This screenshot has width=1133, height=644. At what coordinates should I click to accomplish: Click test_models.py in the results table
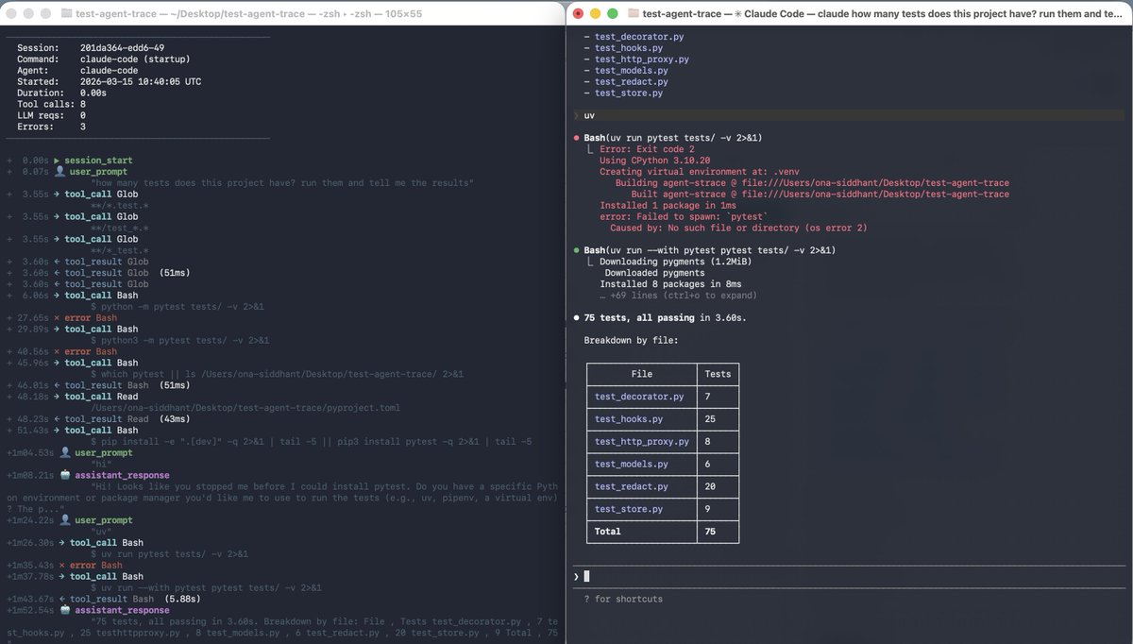click(632, 464)
